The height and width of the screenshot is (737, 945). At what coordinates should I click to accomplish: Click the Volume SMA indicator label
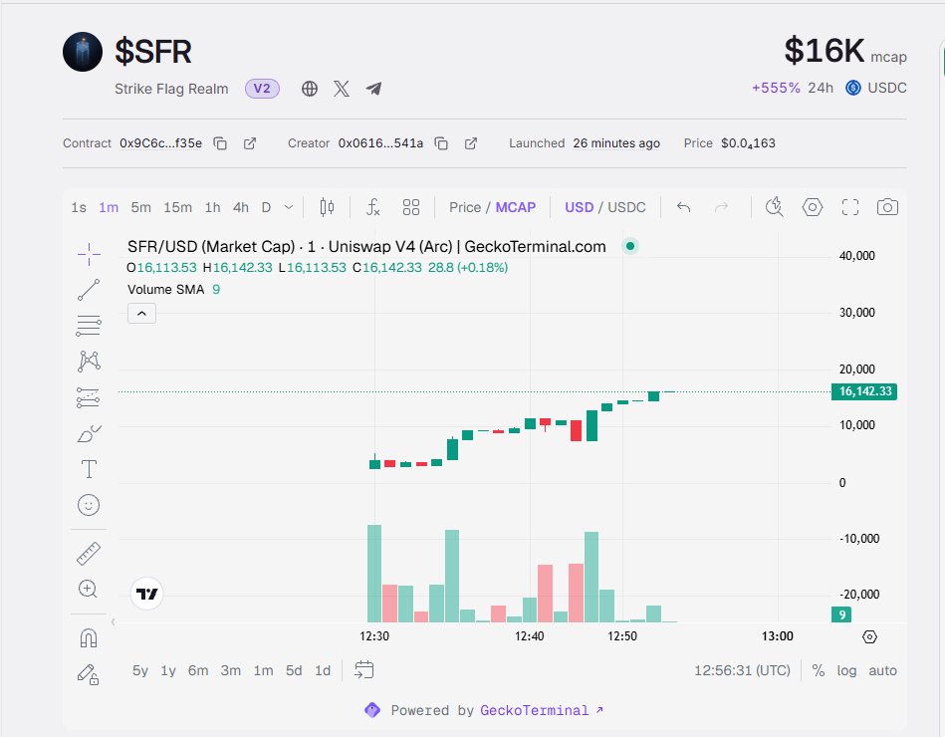[165, 290]
